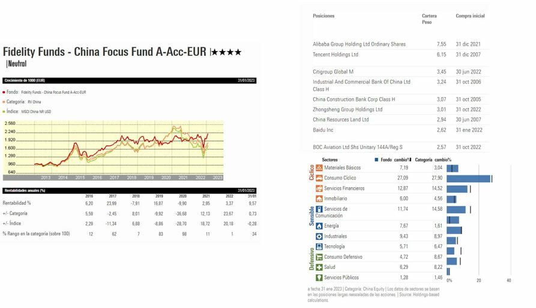Click the green Índice legend dot
This screenshot has width=536, height=308.
(x=4, y=112)
